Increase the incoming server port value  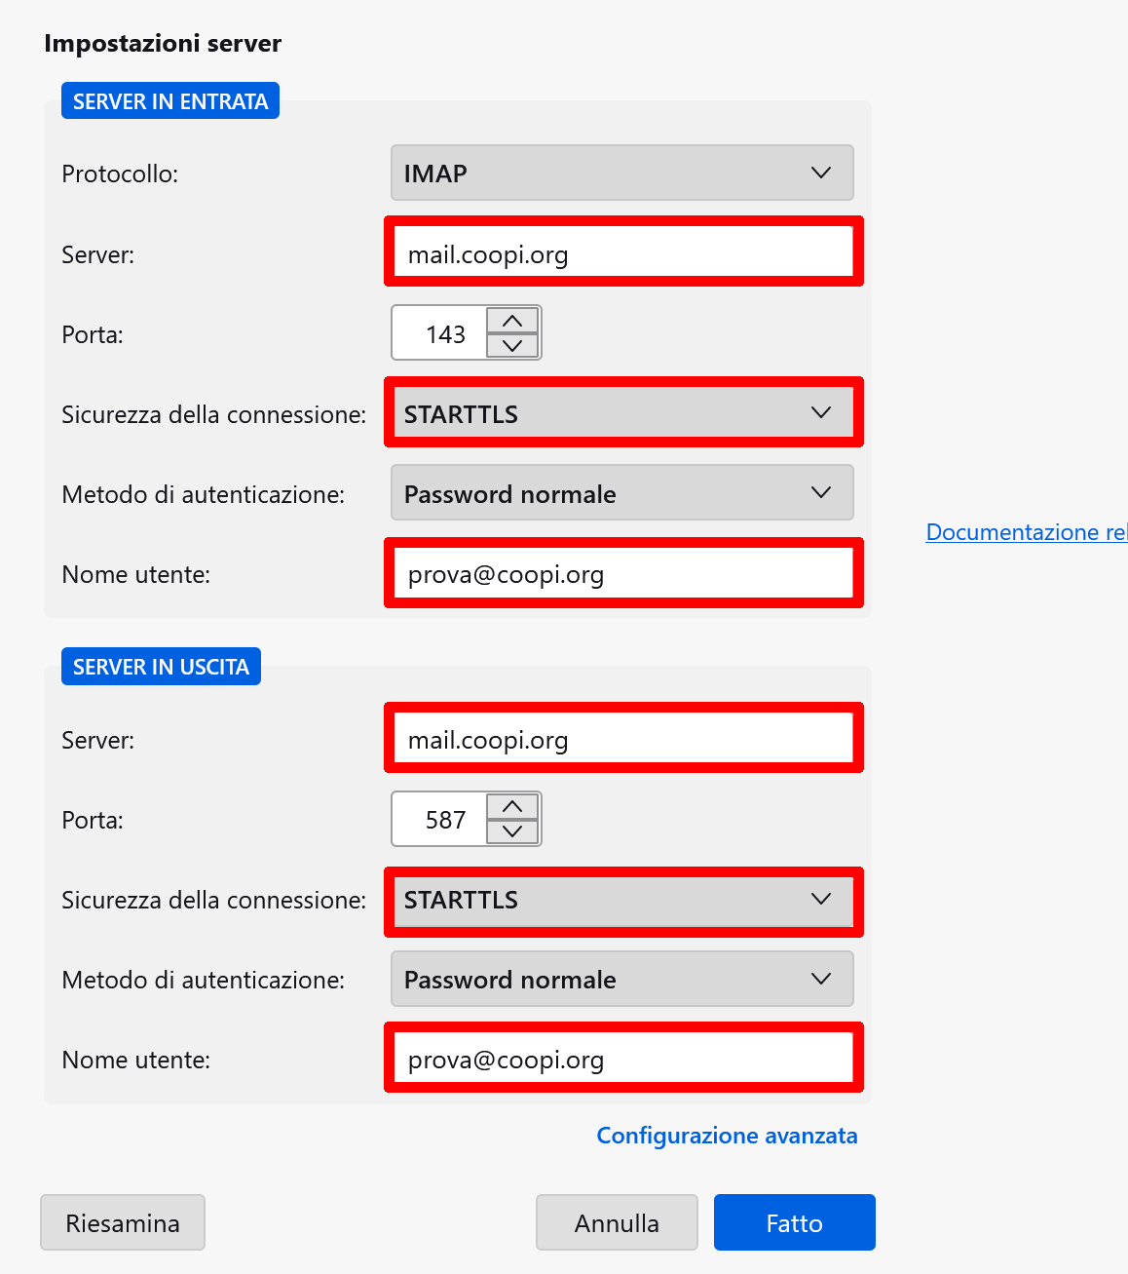pyautogui.click(x=512, y=321)
